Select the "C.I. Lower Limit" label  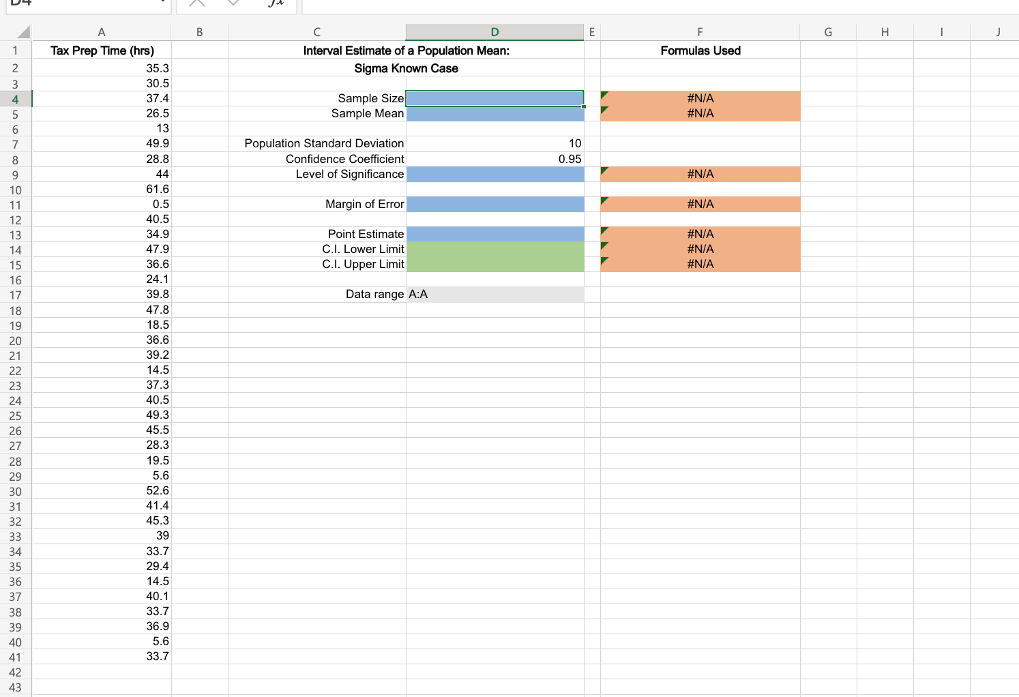(363, 249)
